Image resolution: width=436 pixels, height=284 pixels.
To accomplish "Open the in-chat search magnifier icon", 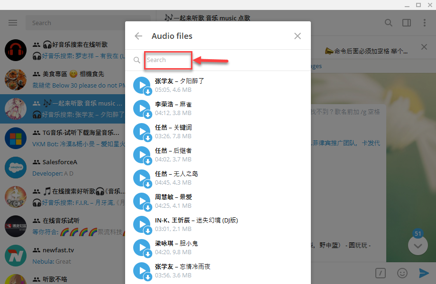I will [389, 23].
